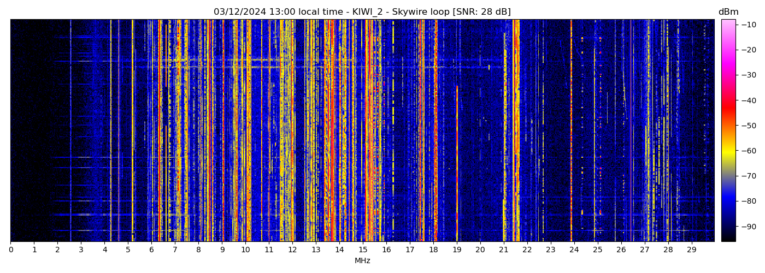Click the −90 colorbar tick label

(x=748, y=227)
